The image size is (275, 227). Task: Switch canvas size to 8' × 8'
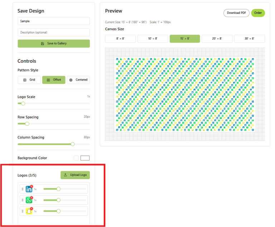click(x=120, y=39)
